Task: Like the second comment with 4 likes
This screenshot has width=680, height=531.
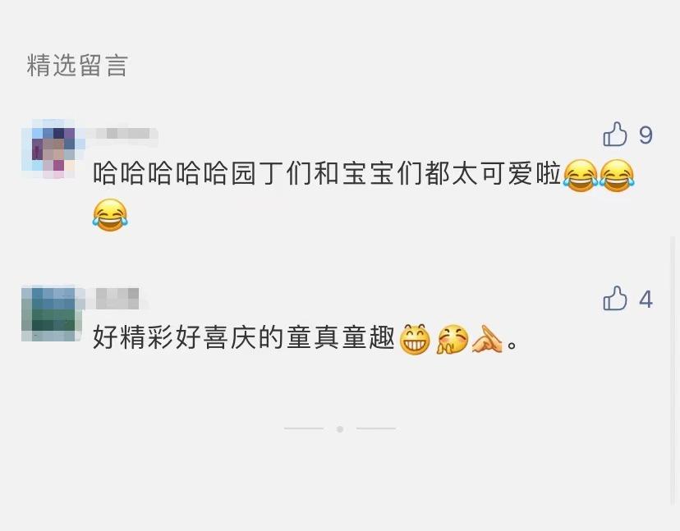Action: pyautogui.click(x=615, y=298)
